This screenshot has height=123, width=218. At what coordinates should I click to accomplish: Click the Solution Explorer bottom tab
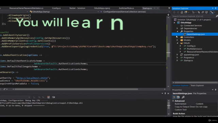(181, 85)
